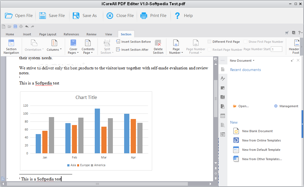Click Open... in recent documents
This screenshot has width=304, height=187.
(241, 106)
